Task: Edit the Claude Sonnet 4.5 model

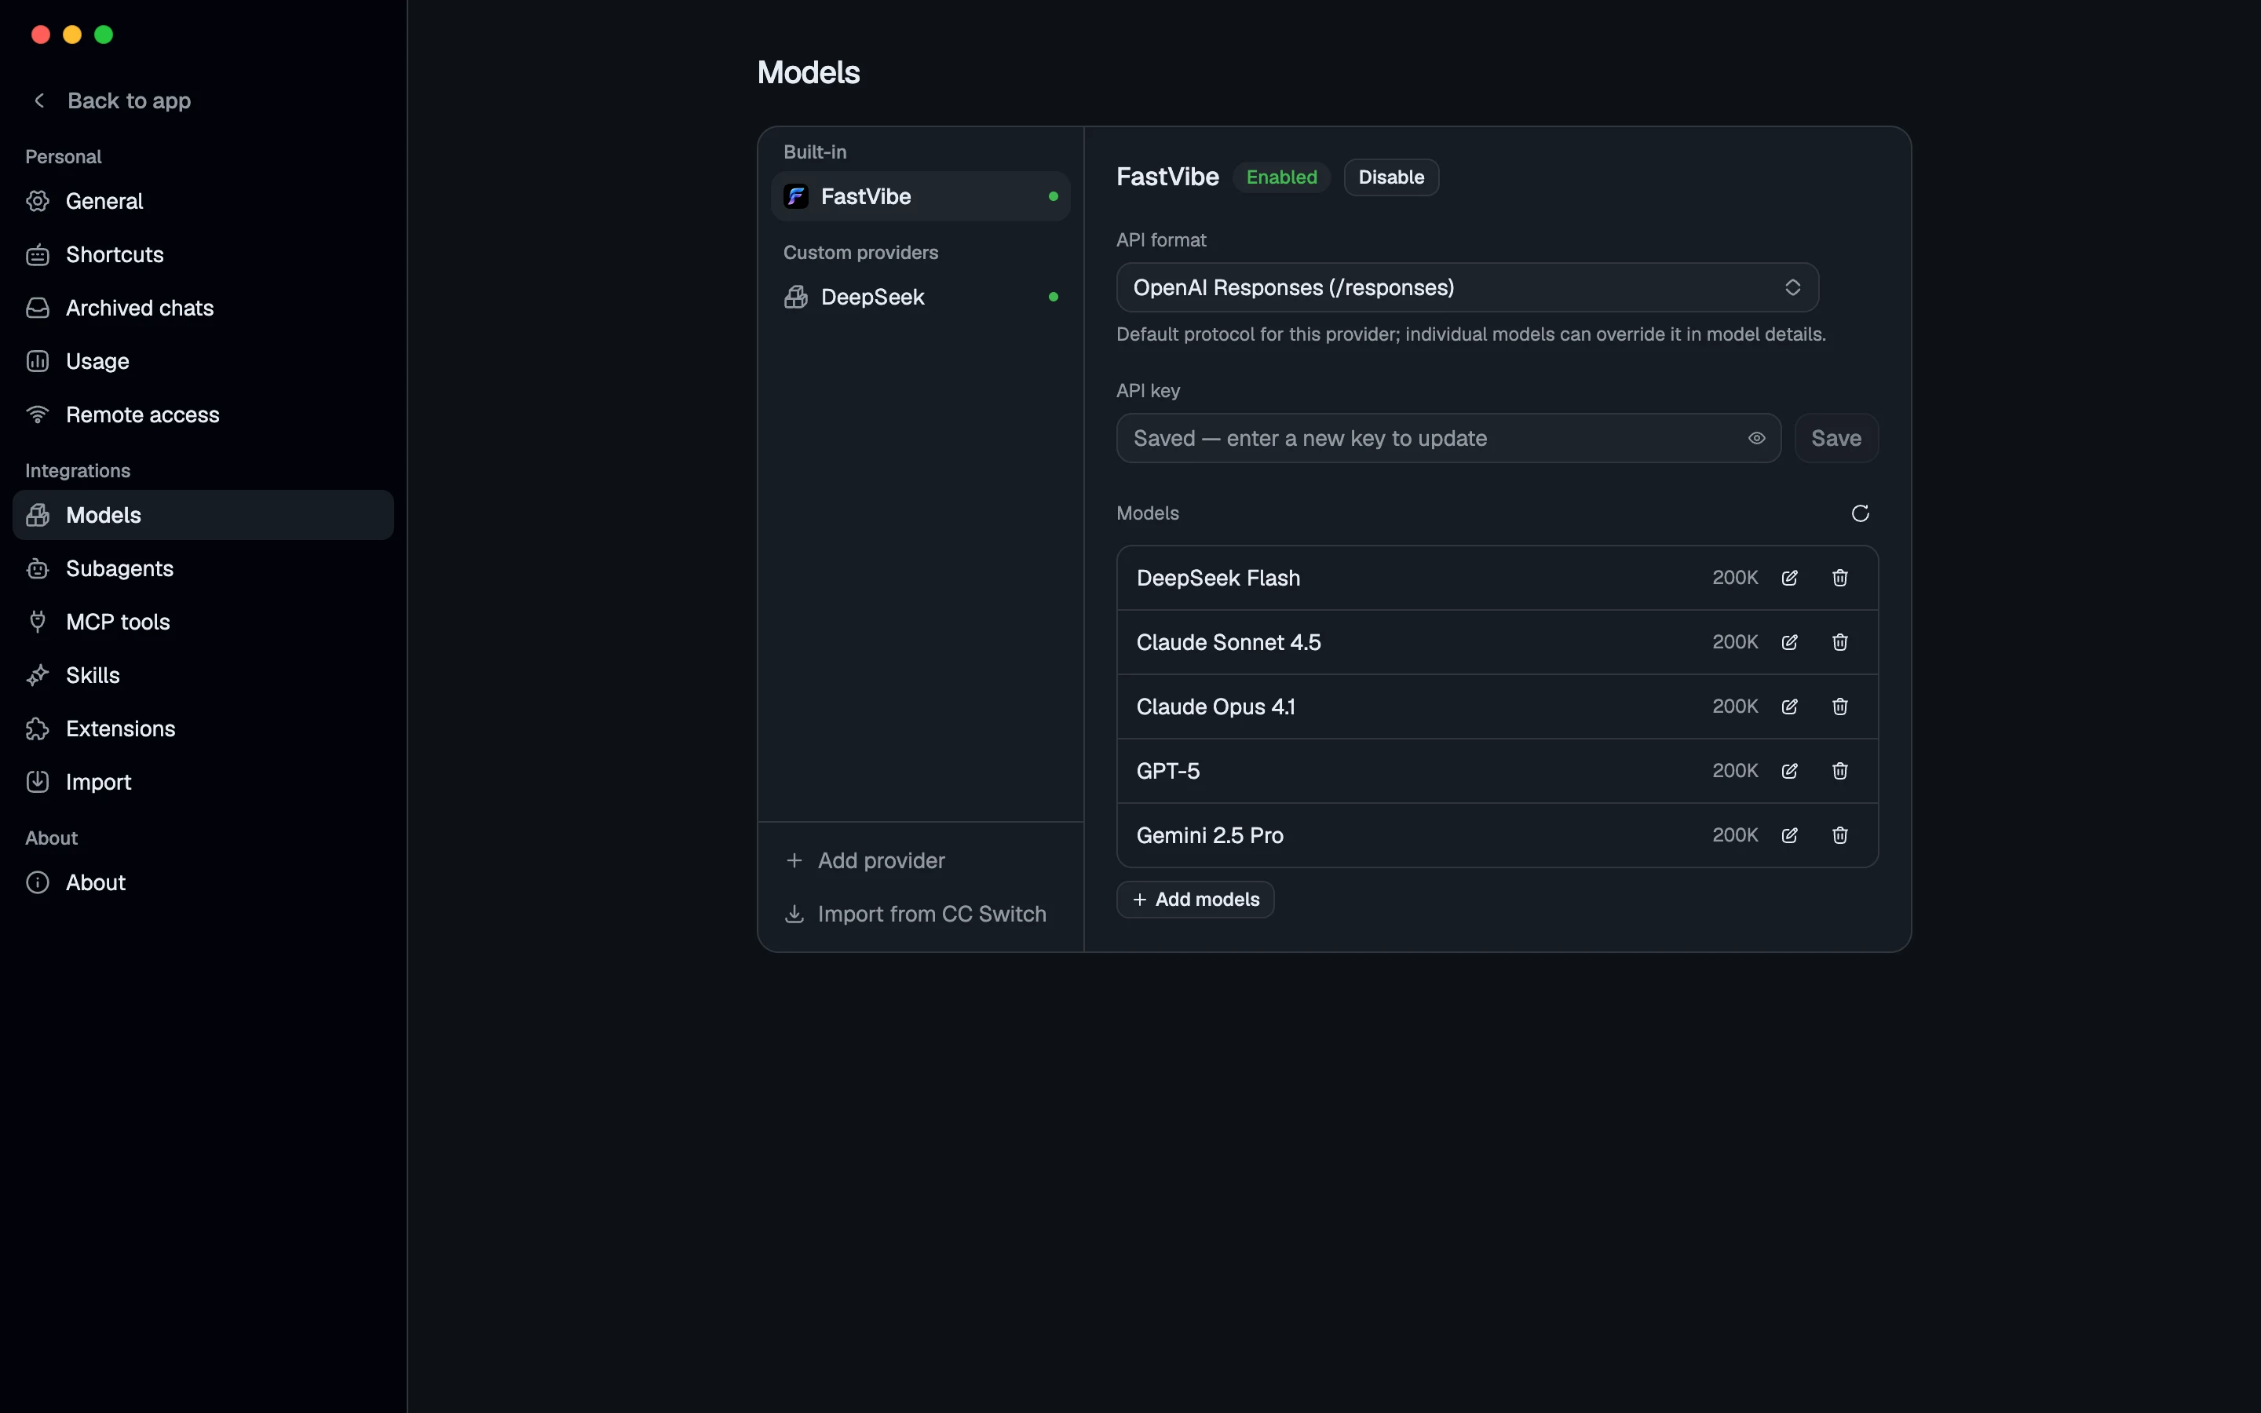Action: click(1789, 642)
